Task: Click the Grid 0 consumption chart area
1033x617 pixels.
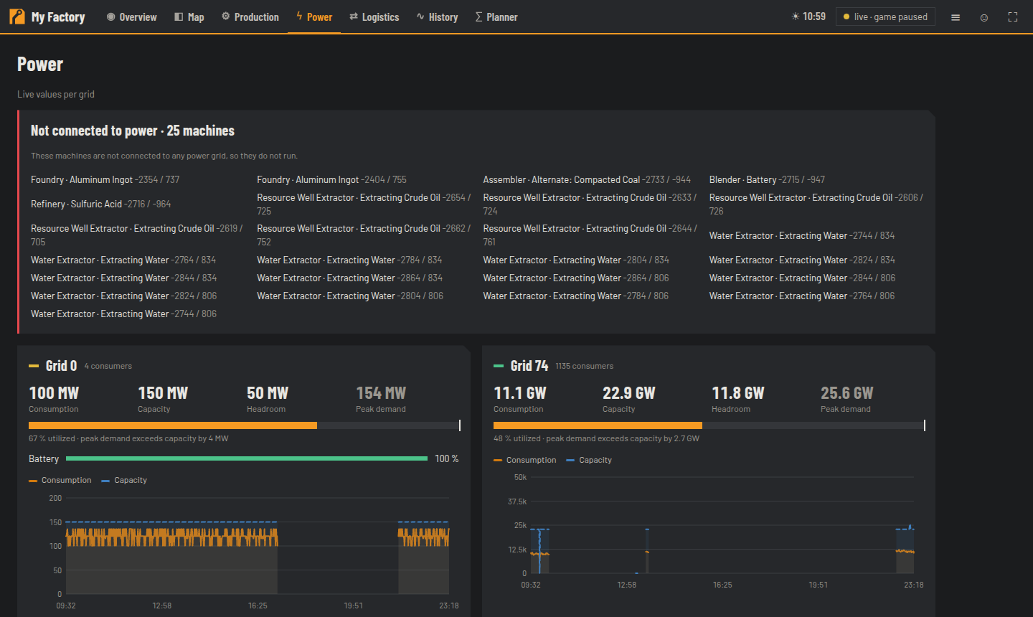Action: [x=258, y=546]
